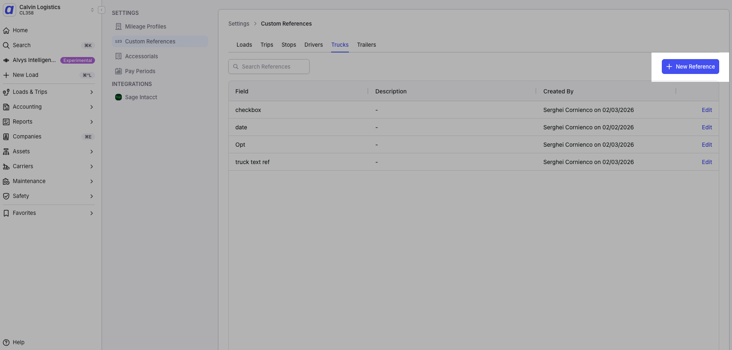Click the Companies icon

point(6,137)
